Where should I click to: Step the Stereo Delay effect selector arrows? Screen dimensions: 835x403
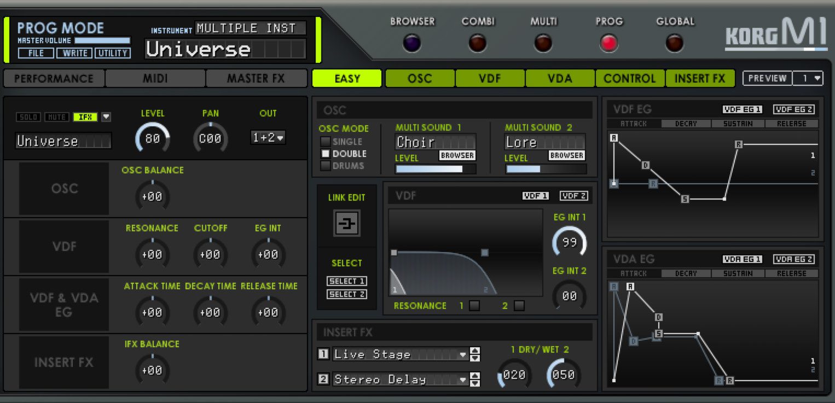(475, 379)
